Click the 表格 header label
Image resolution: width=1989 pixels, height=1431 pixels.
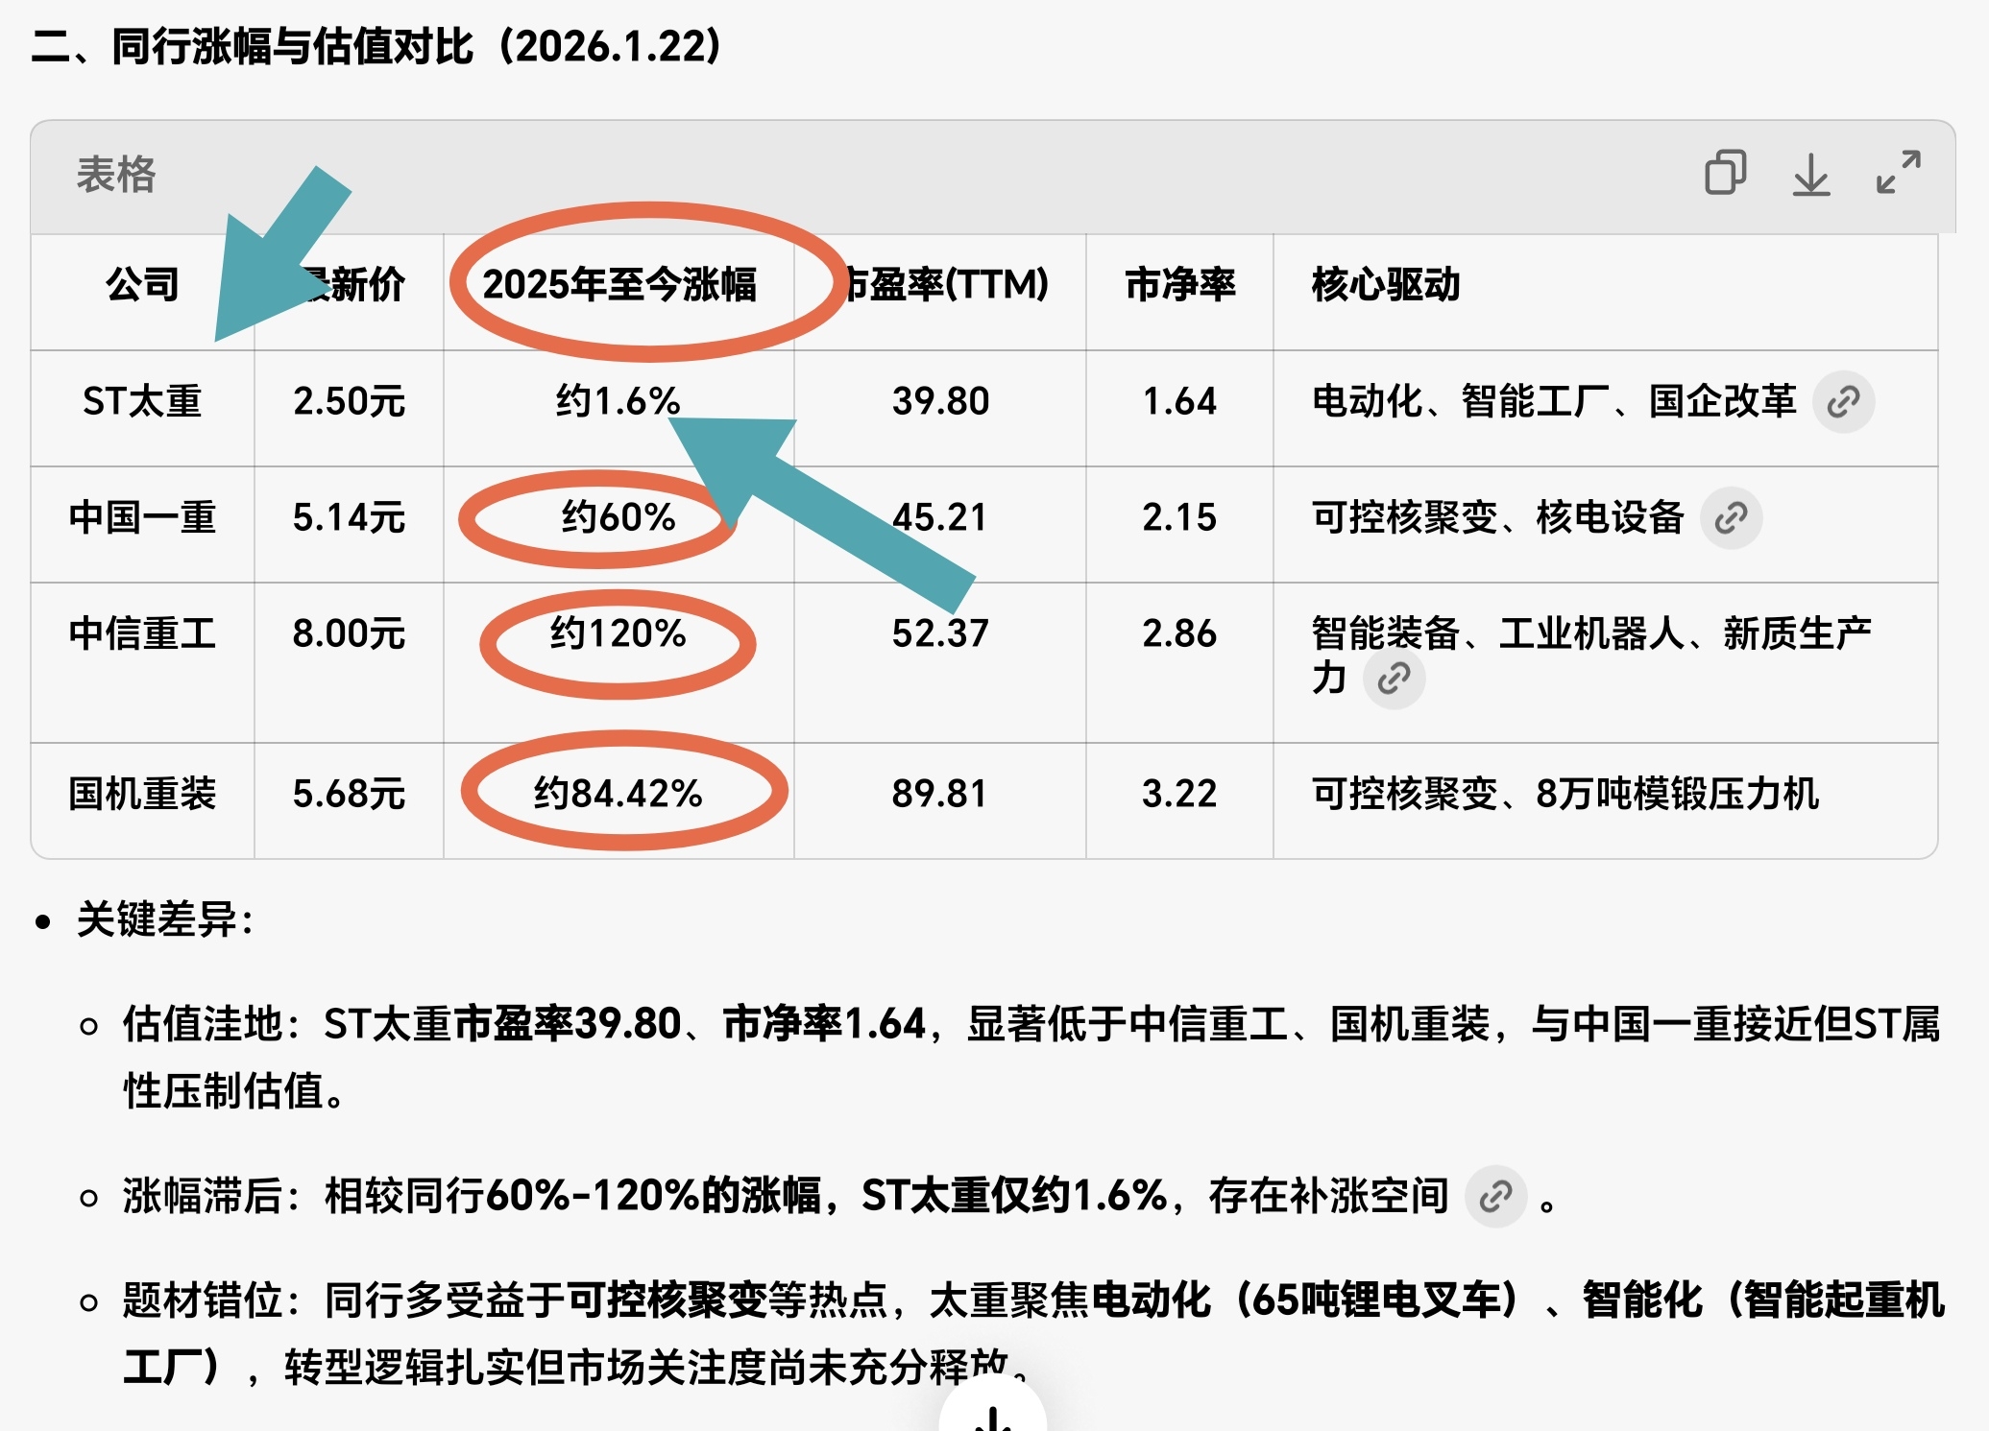115,175
